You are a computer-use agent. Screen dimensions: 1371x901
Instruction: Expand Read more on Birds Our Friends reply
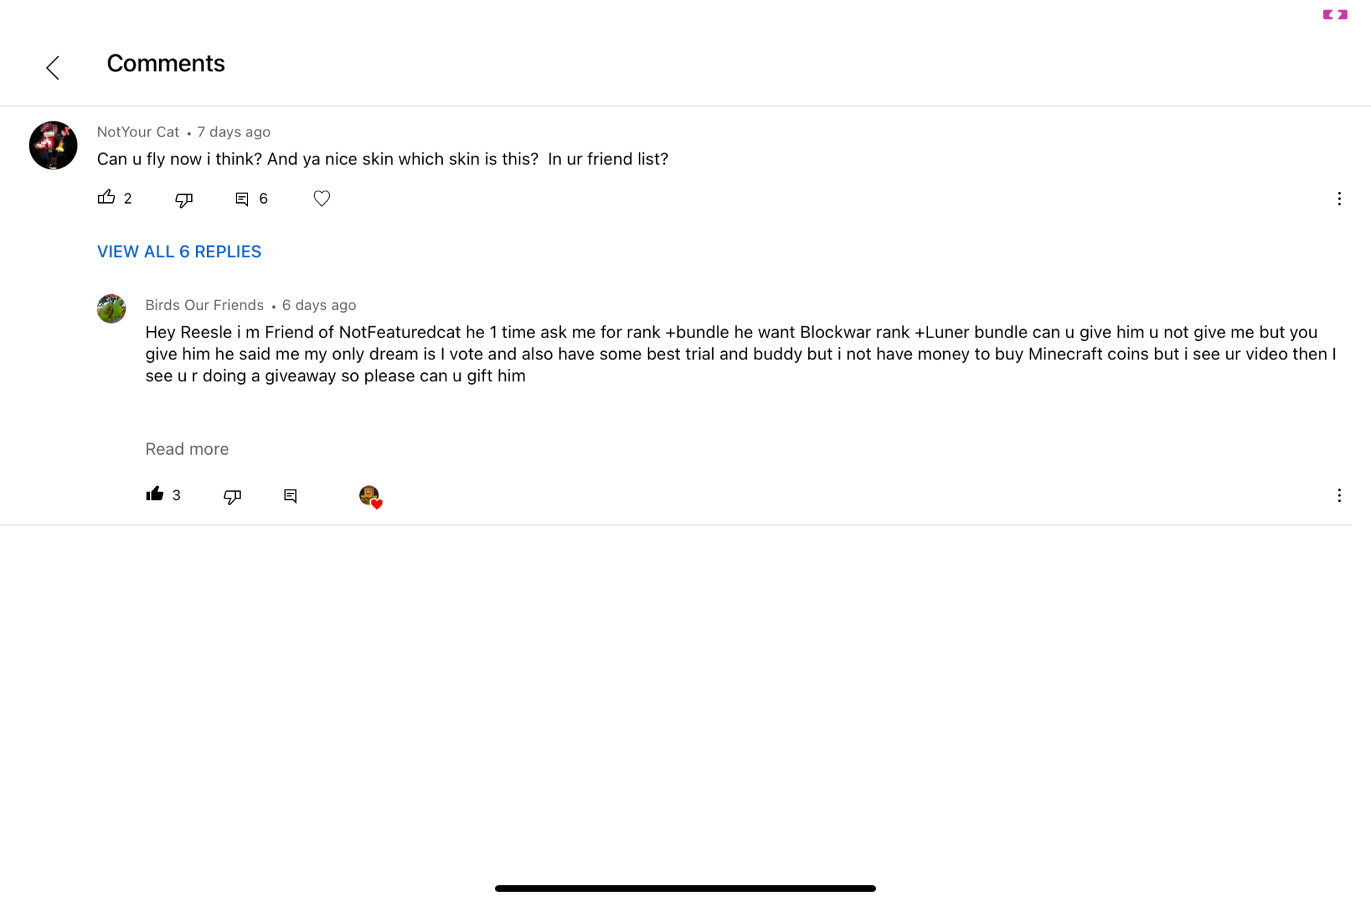(187, 449)
